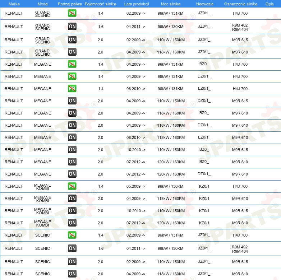Select the Rodzaj paliwa column header
Viewport: 281px width, 280px height.
[70, 4]
